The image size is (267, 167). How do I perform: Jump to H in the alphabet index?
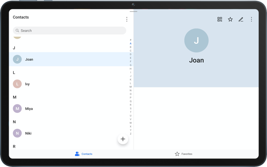[131, 69]
